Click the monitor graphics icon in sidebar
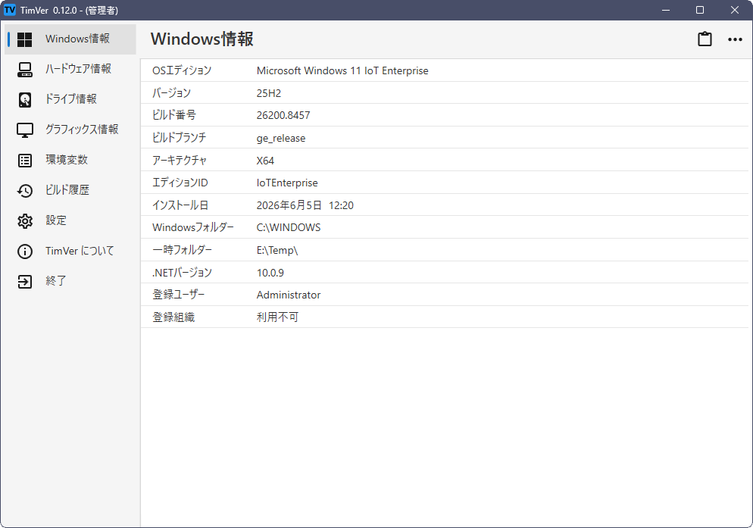Screen dimensions: 753x528 [x=24, y=130]
